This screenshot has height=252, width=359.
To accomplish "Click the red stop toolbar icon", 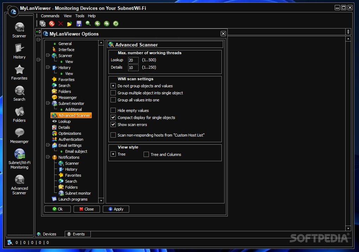I will click(52, 24).
